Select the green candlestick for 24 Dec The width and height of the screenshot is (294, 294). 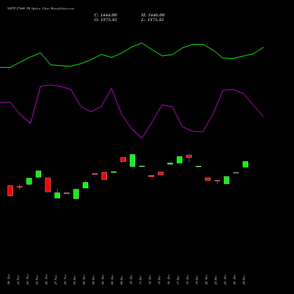[226, 180]
